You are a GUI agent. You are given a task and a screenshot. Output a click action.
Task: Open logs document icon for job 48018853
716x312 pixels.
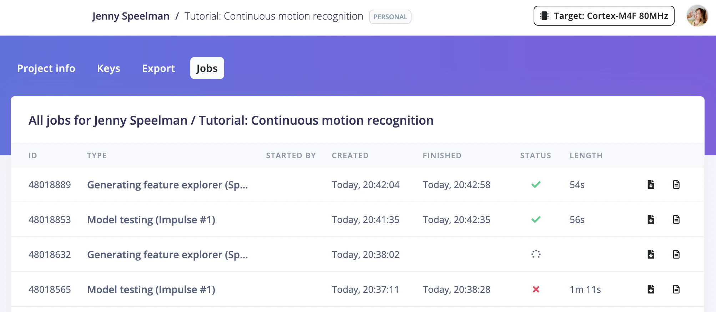pos(676,219)
